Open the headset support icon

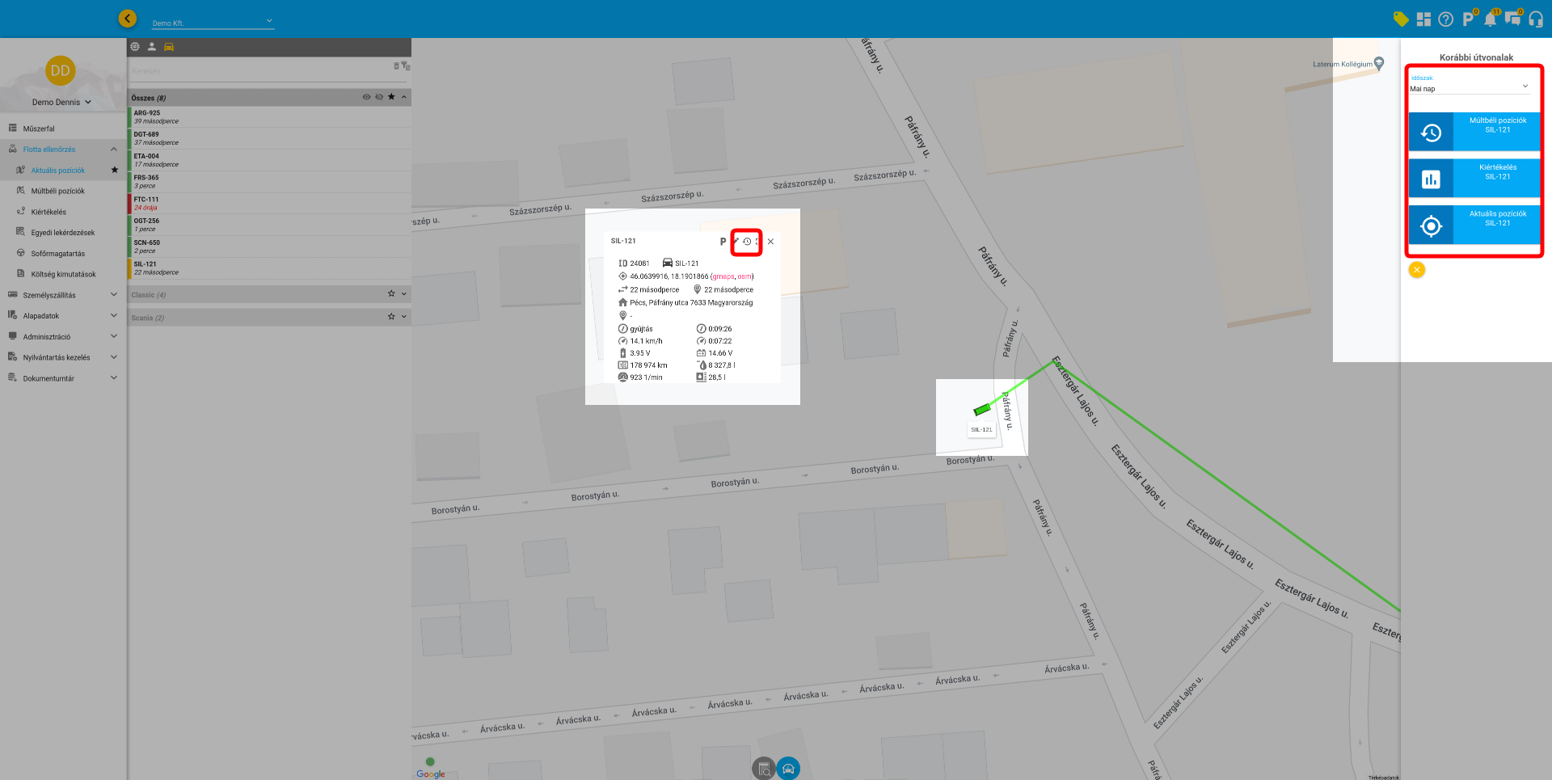pyautogui.click(x=1536, y=19)
